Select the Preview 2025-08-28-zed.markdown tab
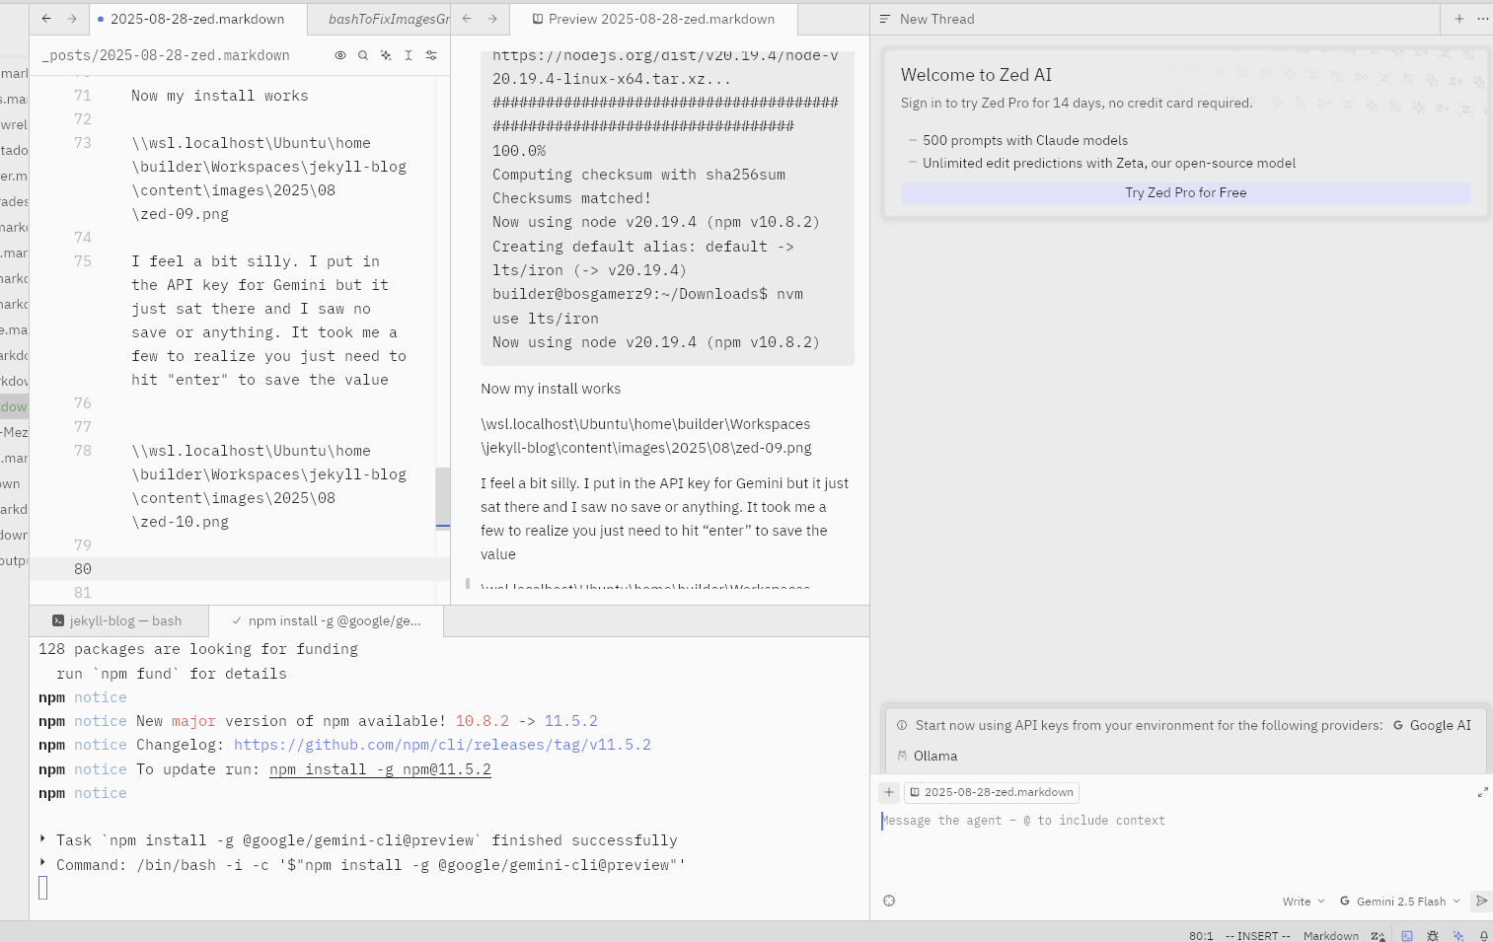This screenshot has height=942, width=1493. pyautogui.click(x=653, y=19)
